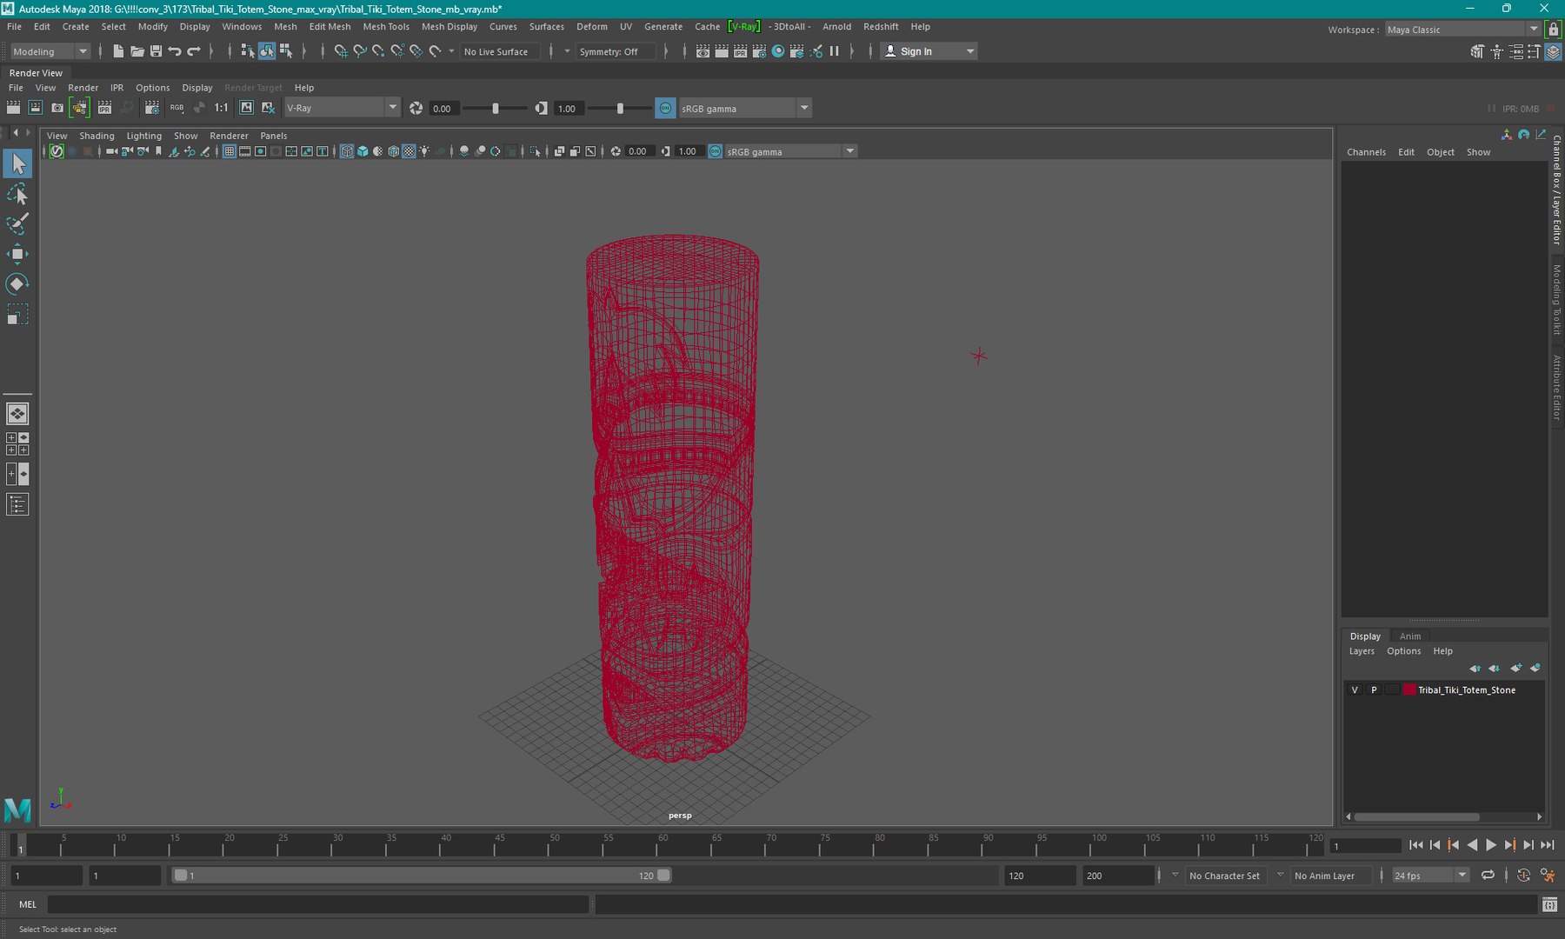Screen dimensions: 1565x939
Task: Select the Lasso tool in the toolbox
Action: point(17,194)
